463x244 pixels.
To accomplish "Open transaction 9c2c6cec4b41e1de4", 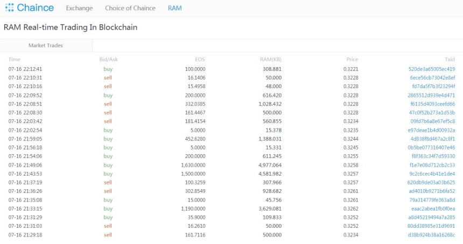I will (x=432, y=174).
